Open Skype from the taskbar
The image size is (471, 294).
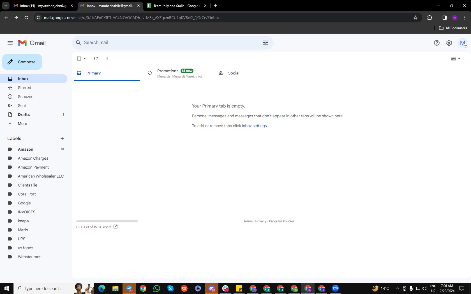(x=170, y=288)
